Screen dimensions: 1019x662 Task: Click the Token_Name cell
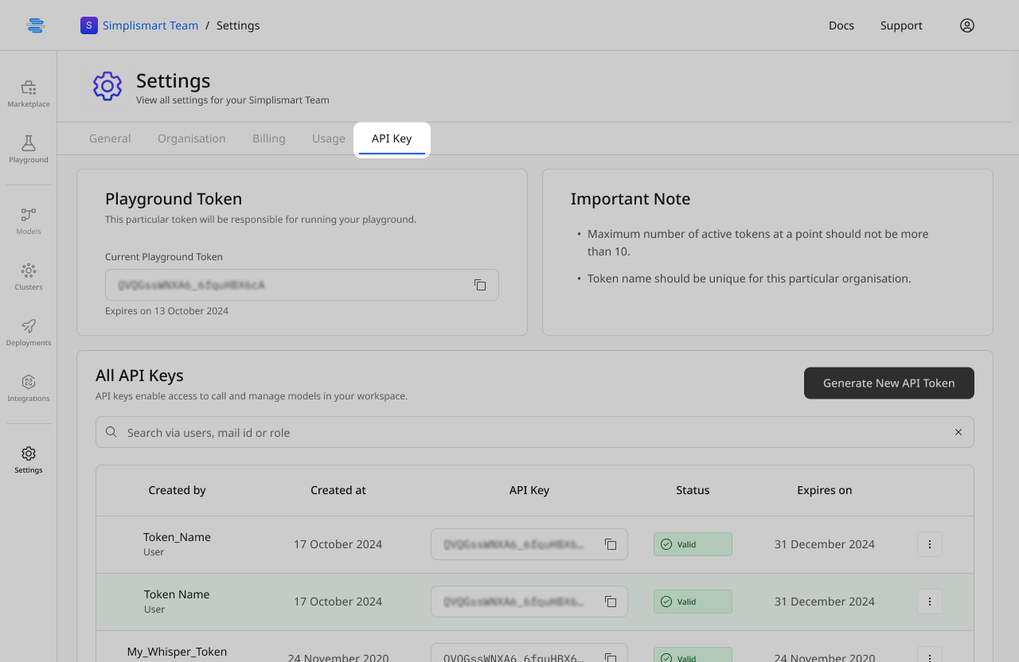click(x=177, y=537)
